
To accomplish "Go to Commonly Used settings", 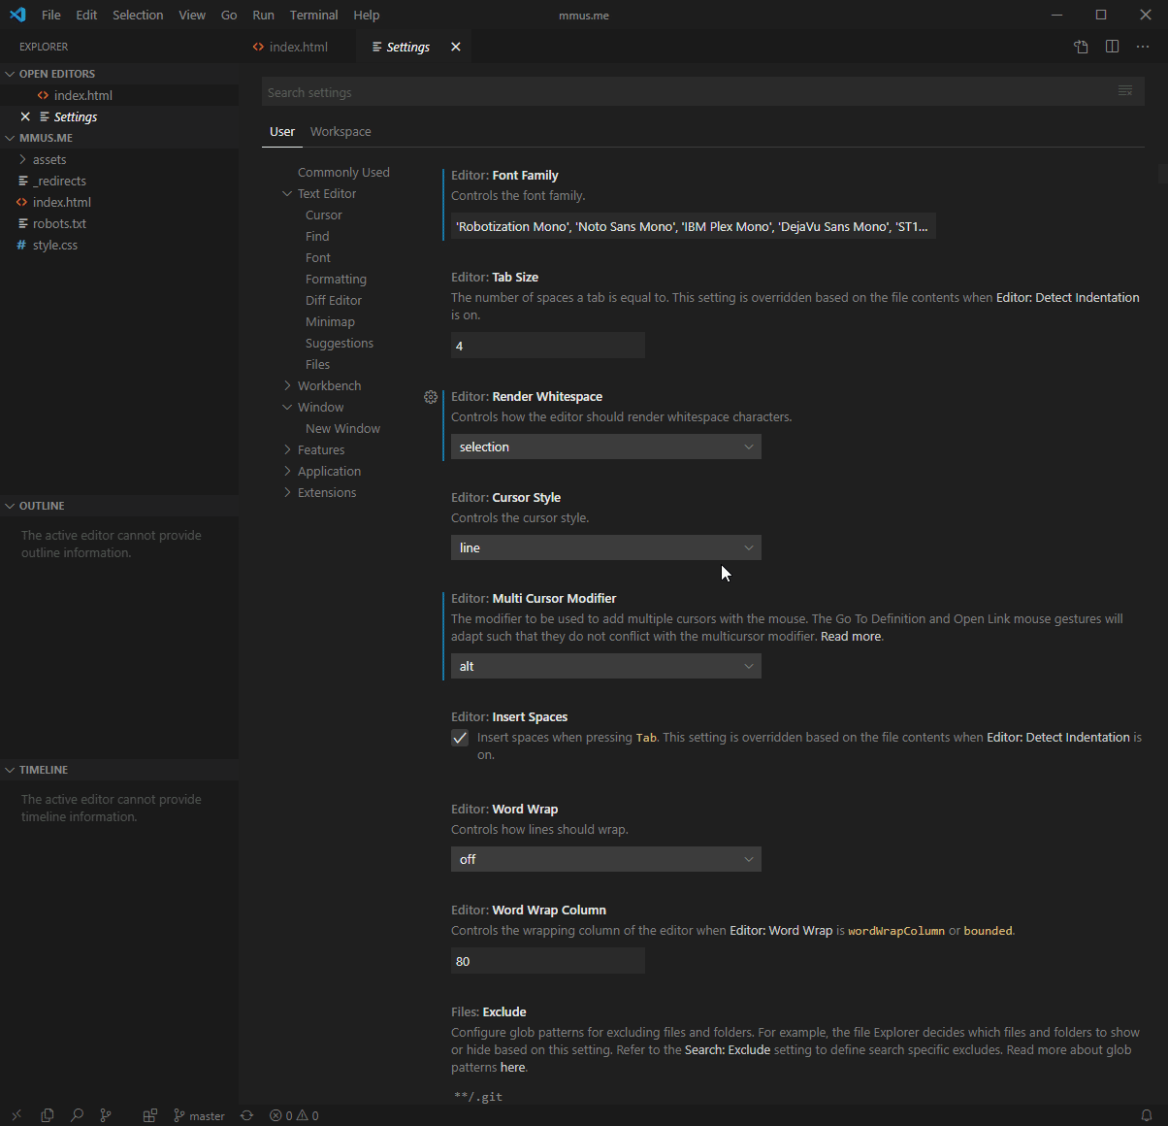I will point(343,172).
